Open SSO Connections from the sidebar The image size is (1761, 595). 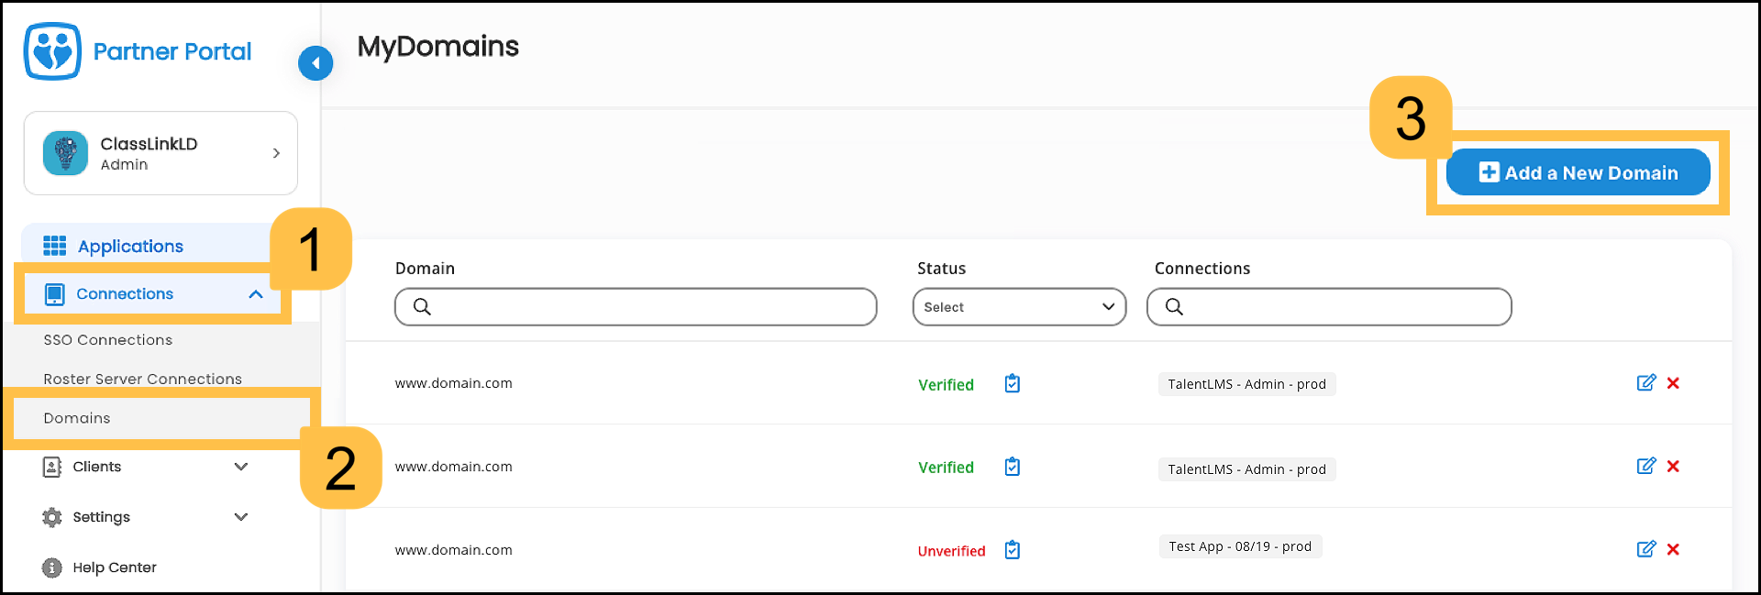coord(107,339)
